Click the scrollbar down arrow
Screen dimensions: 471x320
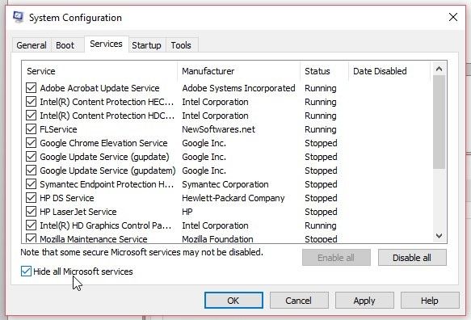(439, 236)
